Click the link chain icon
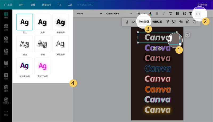213x122 pixels. pyautogui.click(x=181, y=22)
